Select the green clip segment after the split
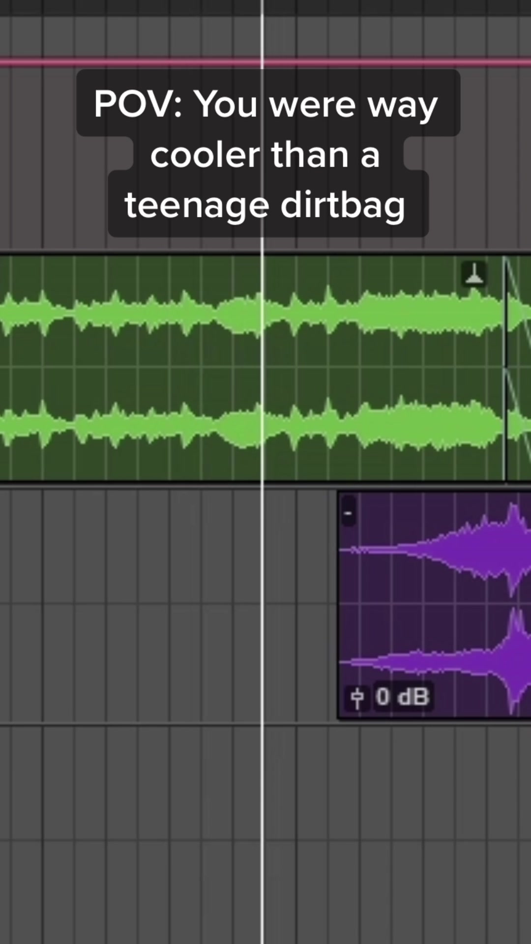 click(519, 368)
